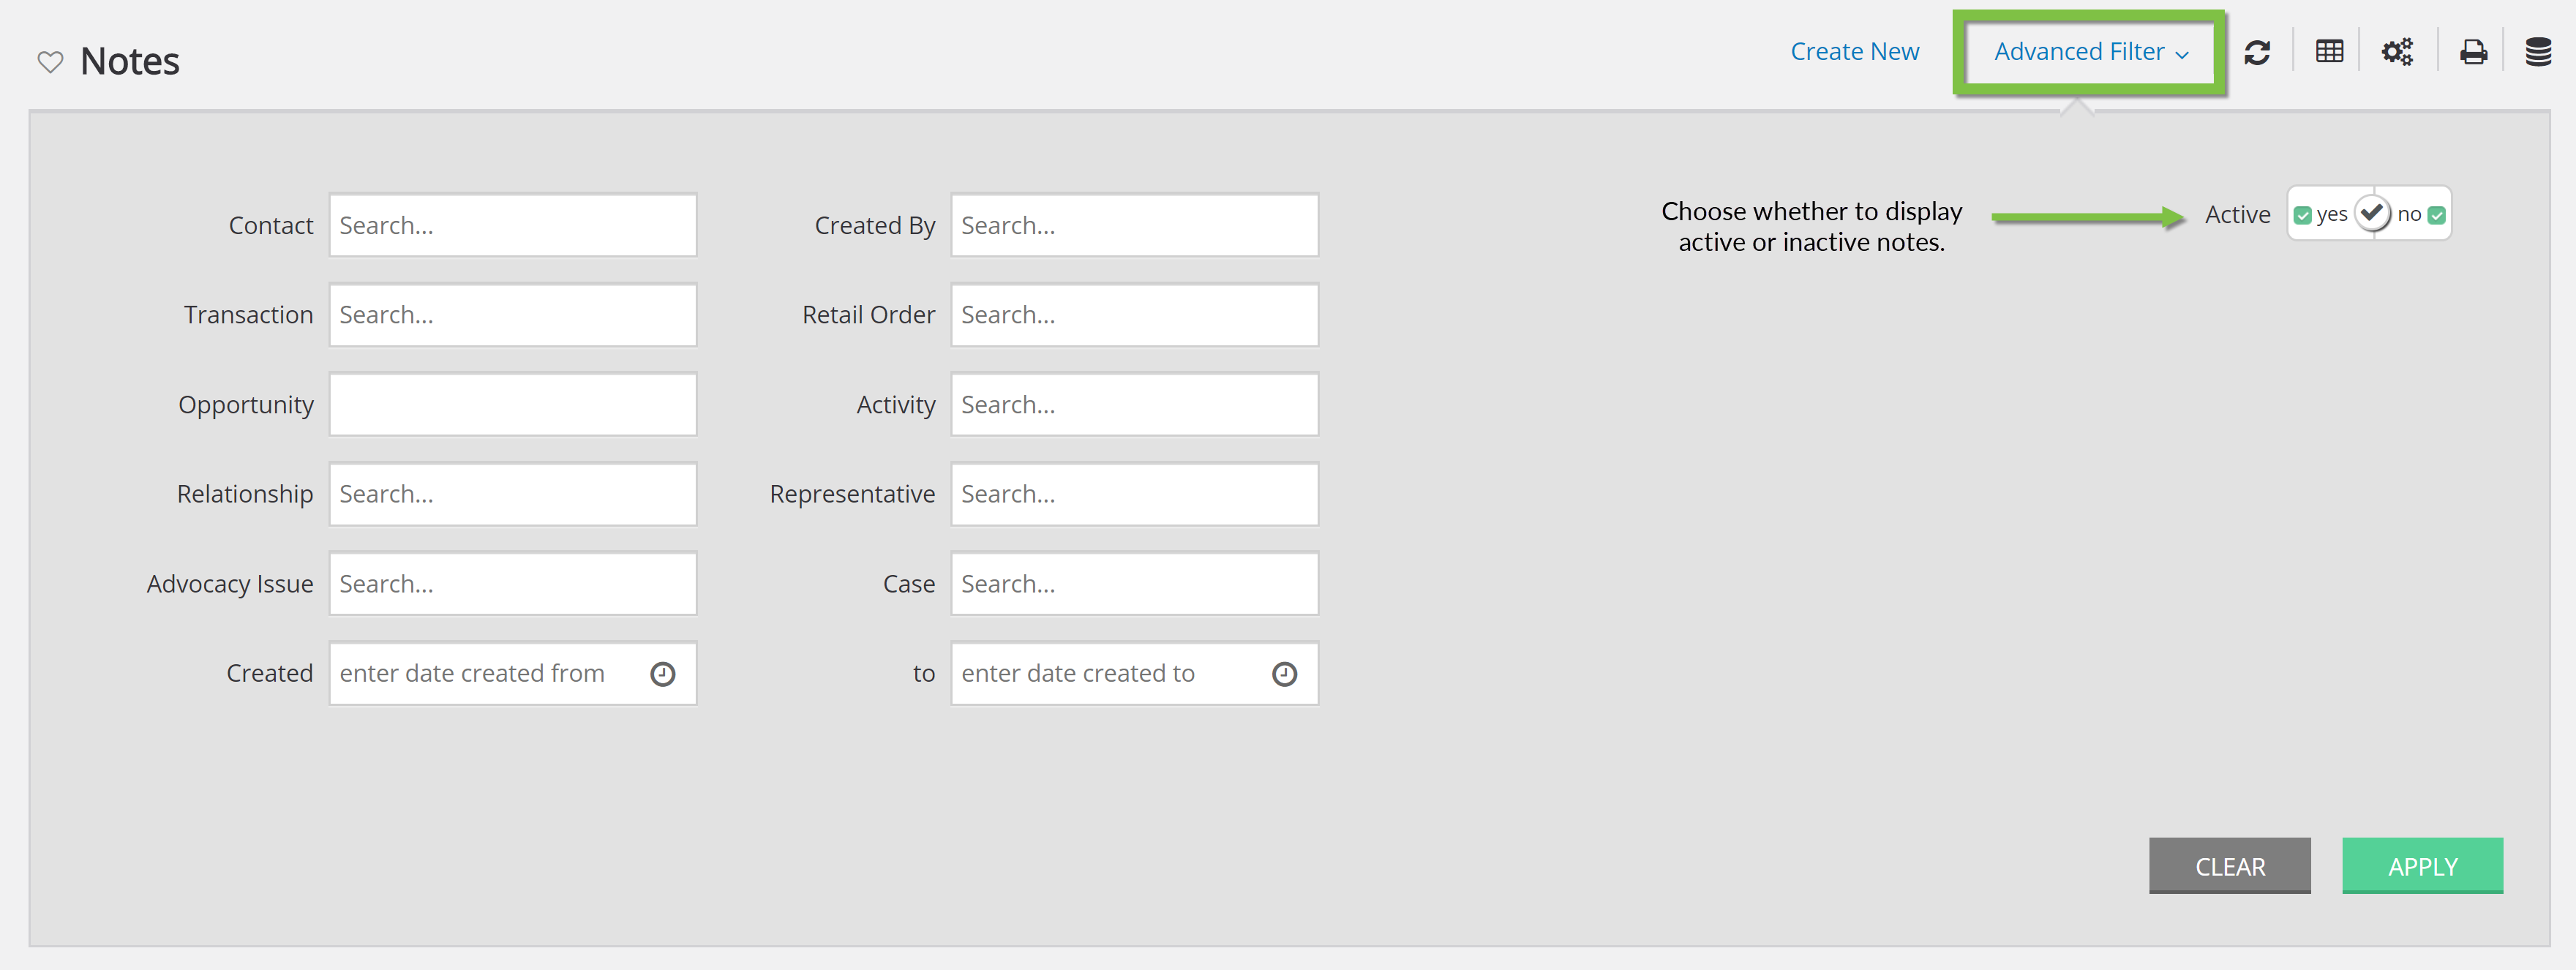Focus the Created By search field

(x=1135, y=226)
